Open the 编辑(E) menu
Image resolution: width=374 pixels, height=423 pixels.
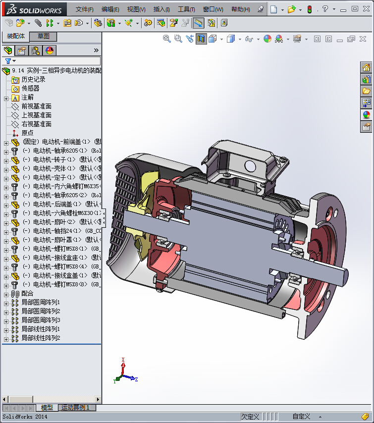point(110,9)
